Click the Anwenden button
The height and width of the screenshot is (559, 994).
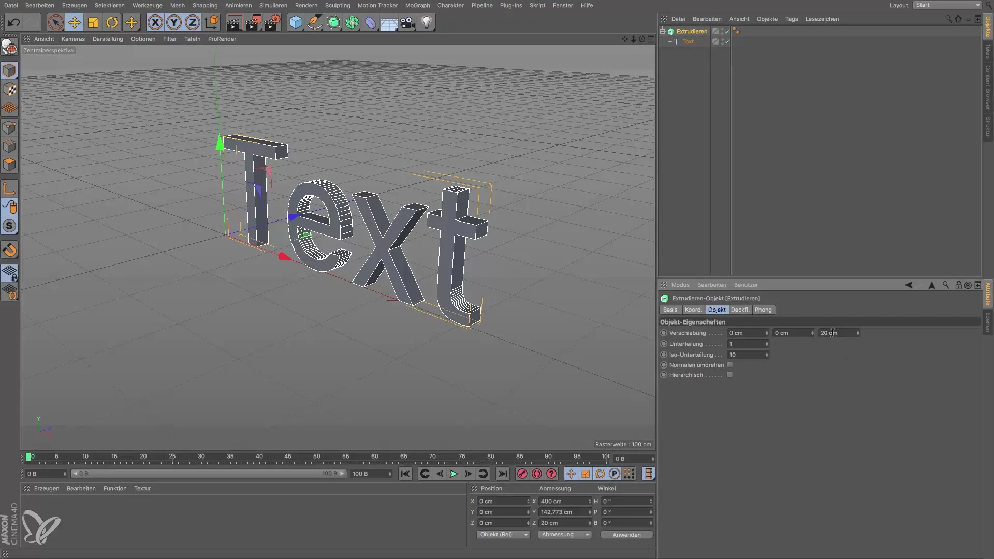[x=626, y=535]
